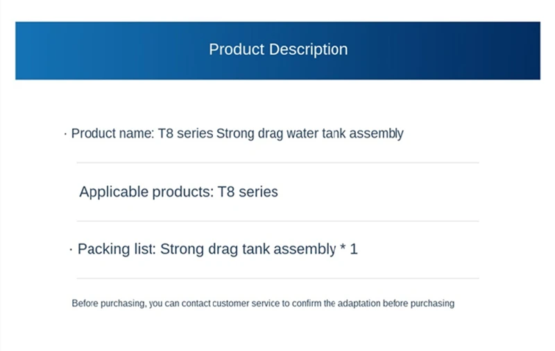
Task: Click "Strong drag water tank assembly" text
Action: pos(309,134)
